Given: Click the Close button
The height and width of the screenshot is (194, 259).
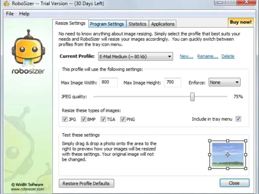Looking at the screenshot, I should (234, 183).
